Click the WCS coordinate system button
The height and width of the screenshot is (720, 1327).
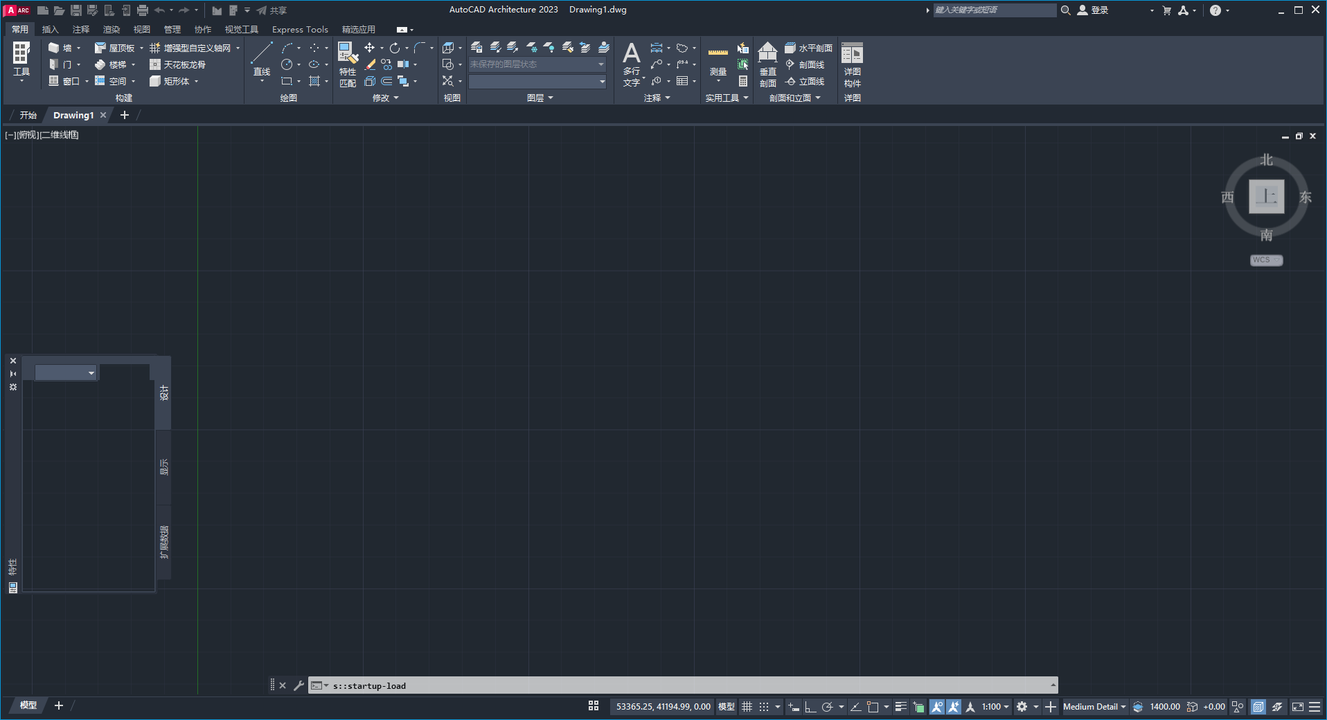1266,260
